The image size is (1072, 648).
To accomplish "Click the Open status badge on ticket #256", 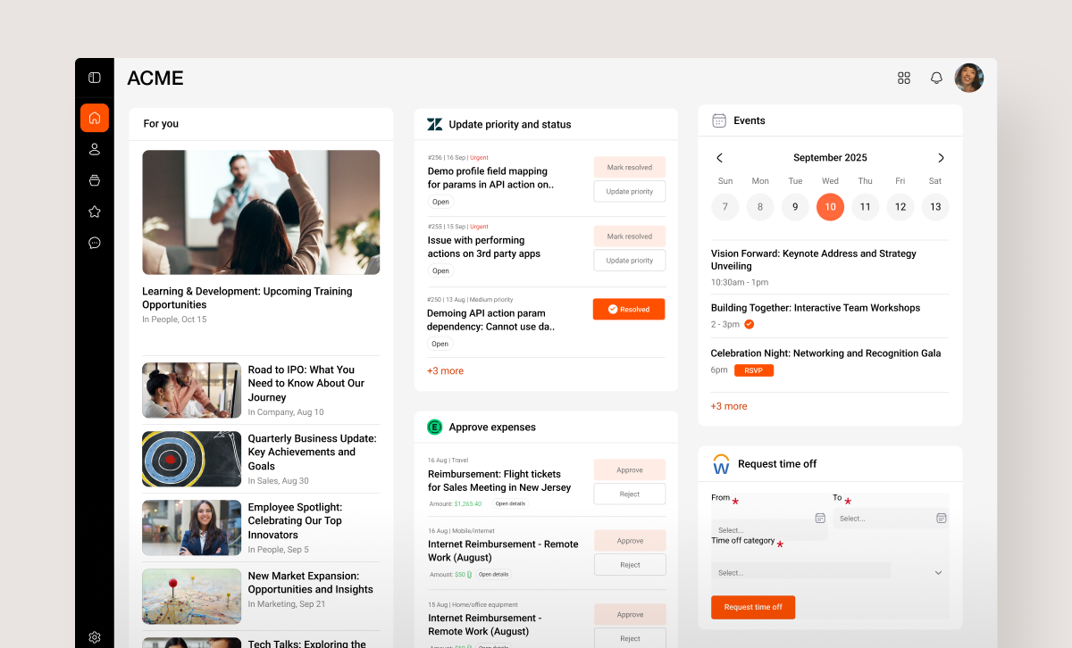I will tap(440, 202).
